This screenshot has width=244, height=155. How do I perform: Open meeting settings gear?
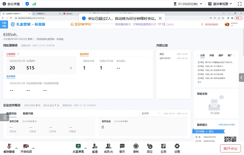click(x=177, y=146)
